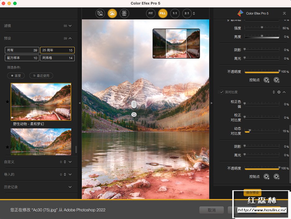
Task: Adjust the 动态对比度 slider
Action: click(x=262, y=131)
